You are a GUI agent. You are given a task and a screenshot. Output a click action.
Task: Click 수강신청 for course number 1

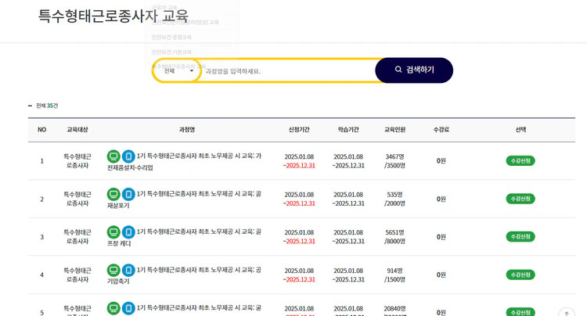(x=520, y=161)
